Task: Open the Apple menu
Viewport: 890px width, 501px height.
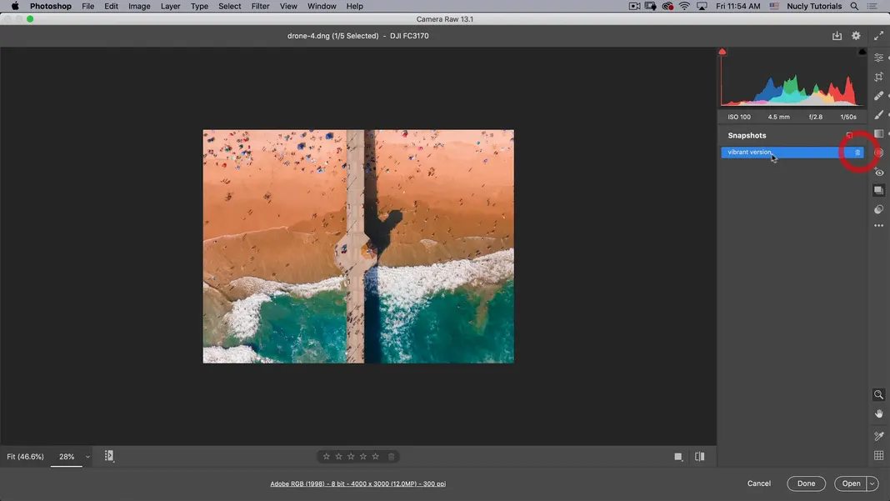Action: pos(15,6)
